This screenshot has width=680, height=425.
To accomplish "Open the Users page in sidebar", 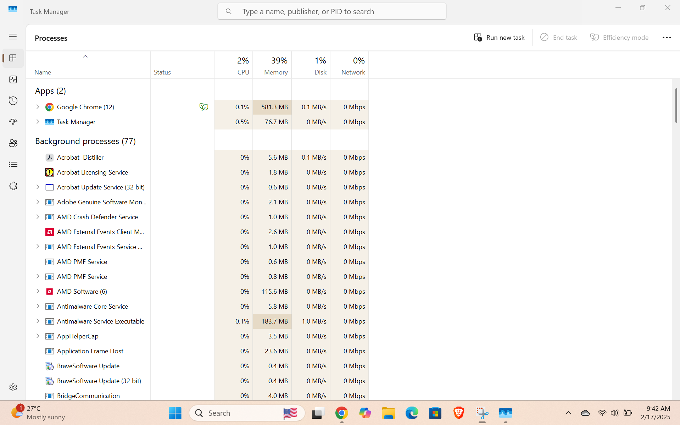I will coord(13,143).
